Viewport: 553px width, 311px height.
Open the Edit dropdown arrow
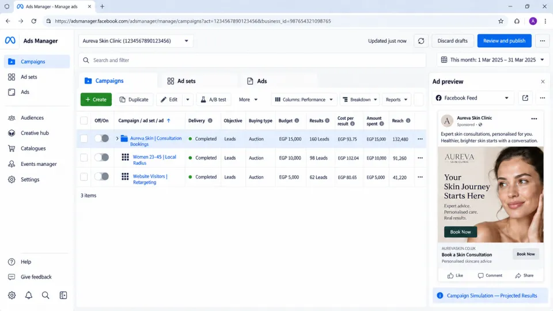pyautogui.click(x=188, y=100)
